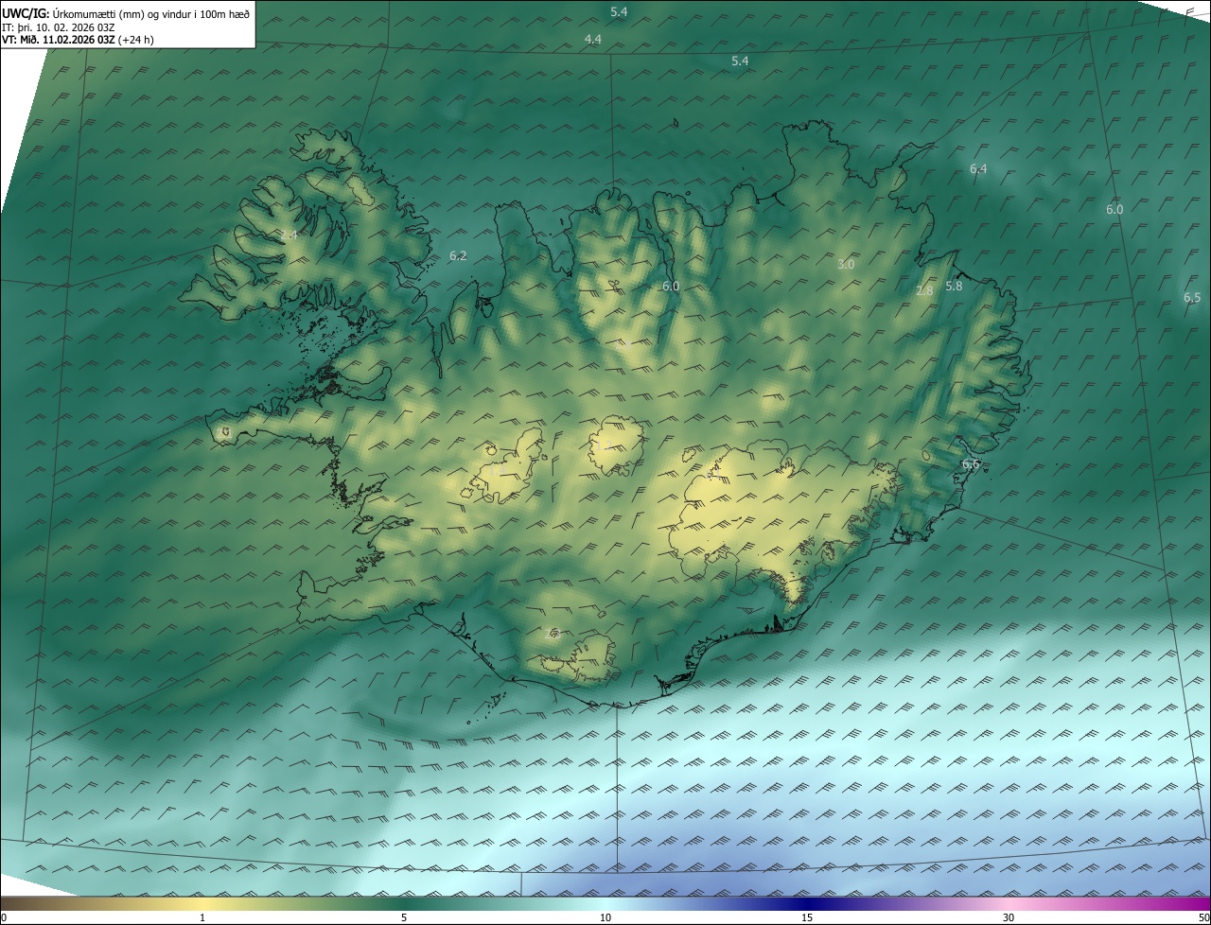Click the 0 tick label on the color scale
The image size is (1211, 925).
coord(4,917)
